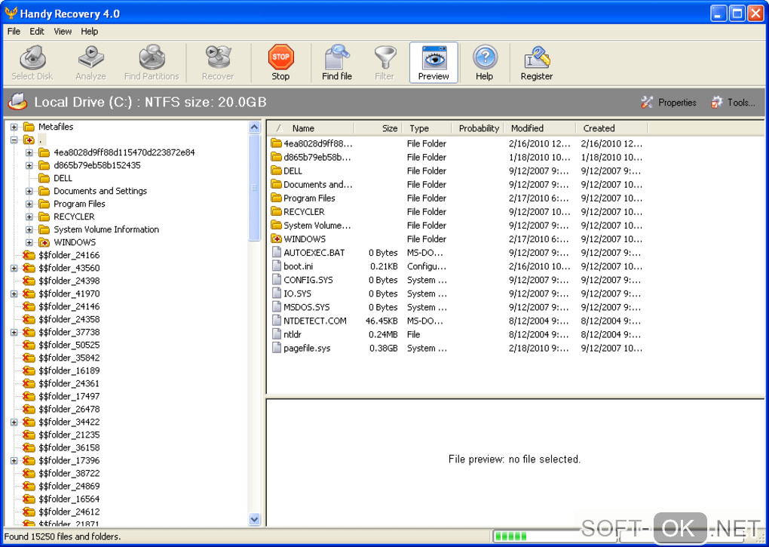The height and width of the screenshot is (547, 769).
Task: Expand Program Files in the tree
Action: click(29, 204)
